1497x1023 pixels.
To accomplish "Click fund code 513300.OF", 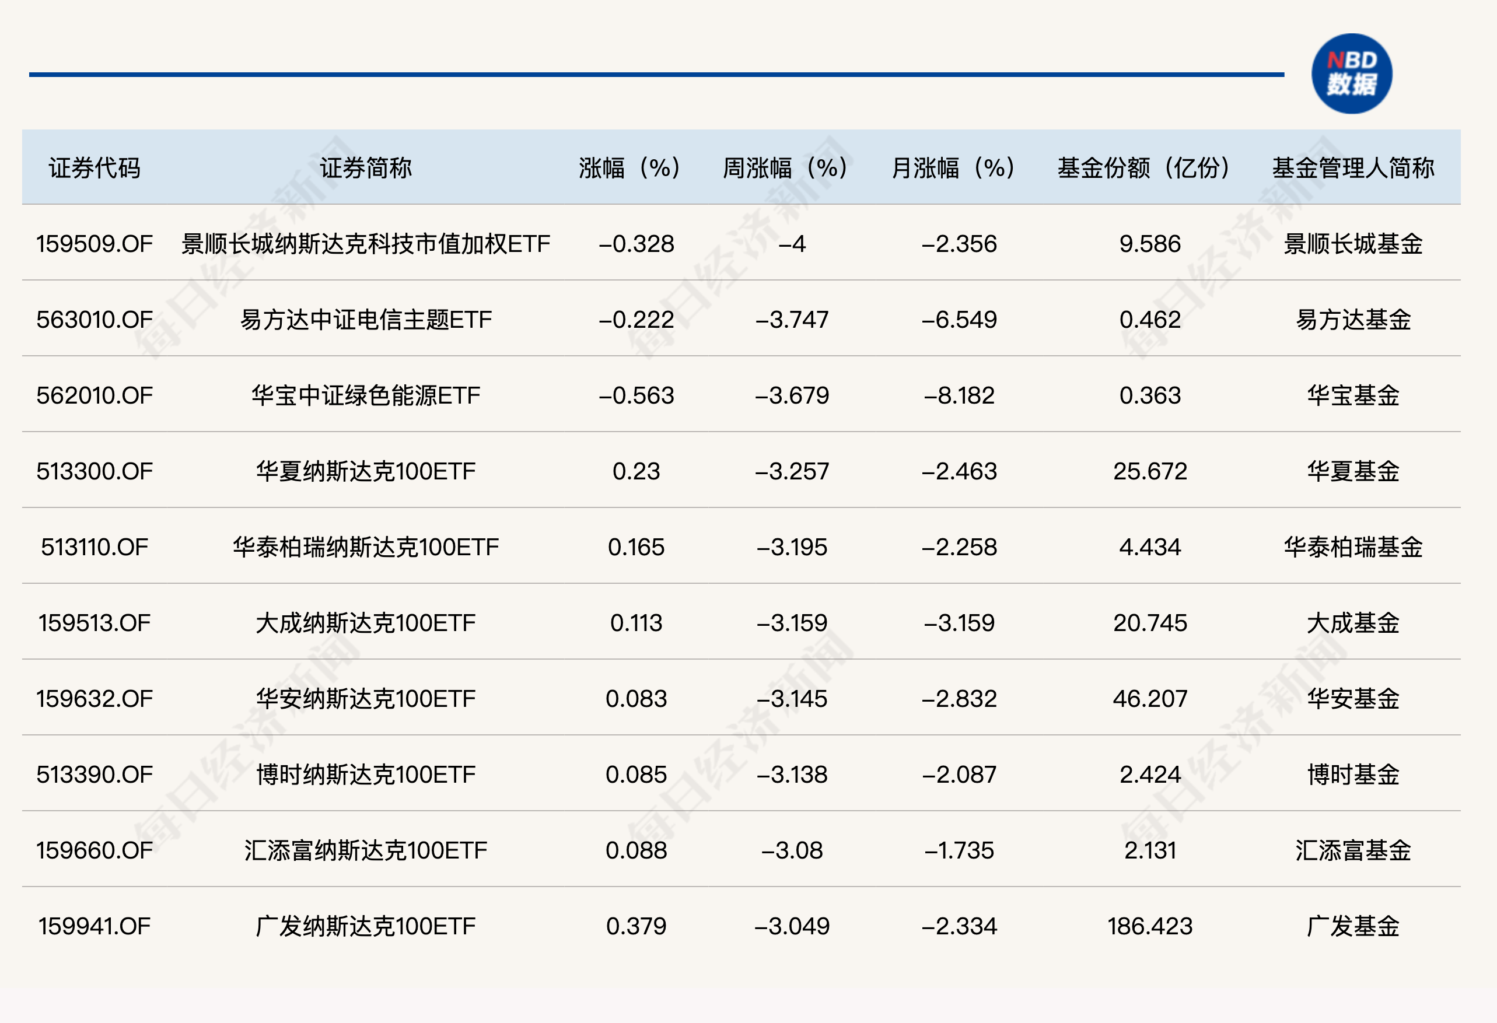I will click(x=95, y=471).
